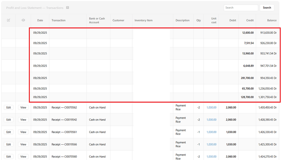Viewport: 282px width, 160px height.
Task: Edit receipt CI0019542
Action: point(8,119)
